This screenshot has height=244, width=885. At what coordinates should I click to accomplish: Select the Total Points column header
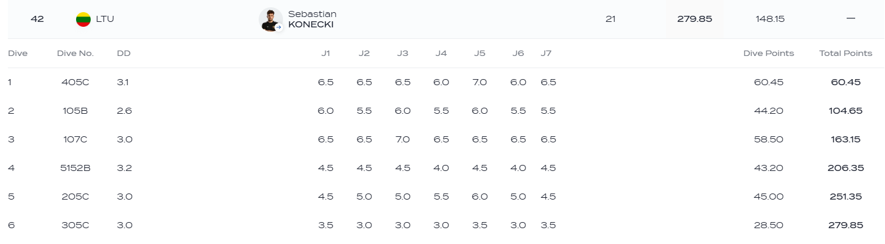pos(845,54)
